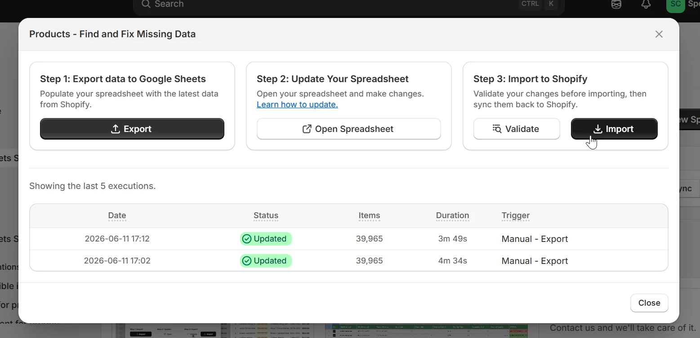Screen dimensions: 700x338
Task: Click Updated badge in the 17:02 row
Action: 266,261
